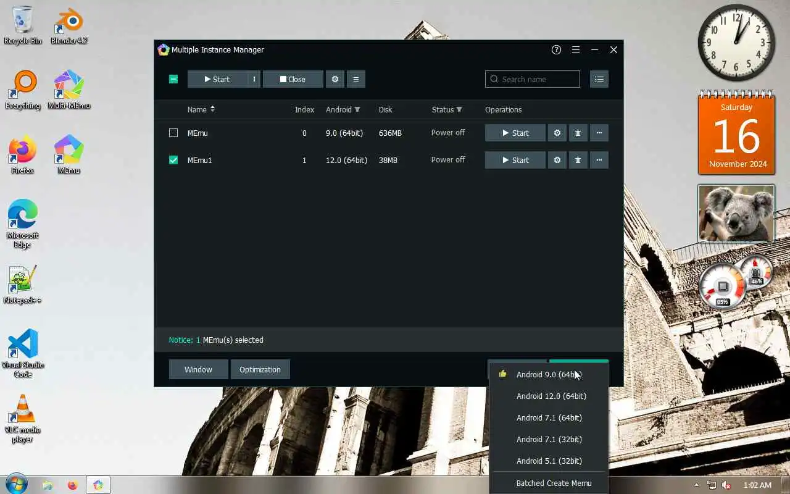This screenshot has width=790, height=494.
Task: Open batch settings gear in toolbar
Action: [x=335, y=79]
